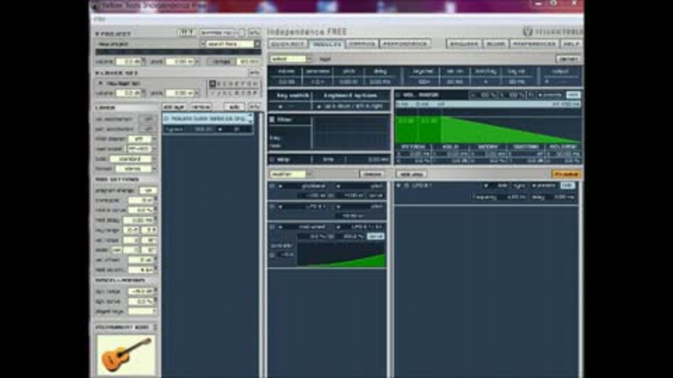Click the curve button in mod wheel modifier
Screen dimensions: 673x378
tap(376, 236)
